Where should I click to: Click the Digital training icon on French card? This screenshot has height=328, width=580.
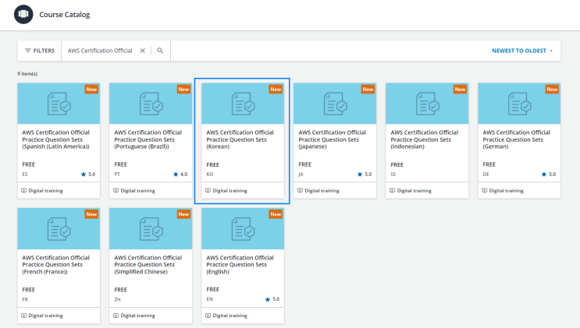coord(24,316)
